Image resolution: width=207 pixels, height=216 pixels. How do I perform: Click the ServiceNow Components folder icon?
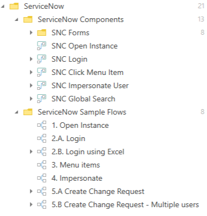point(28,19)
